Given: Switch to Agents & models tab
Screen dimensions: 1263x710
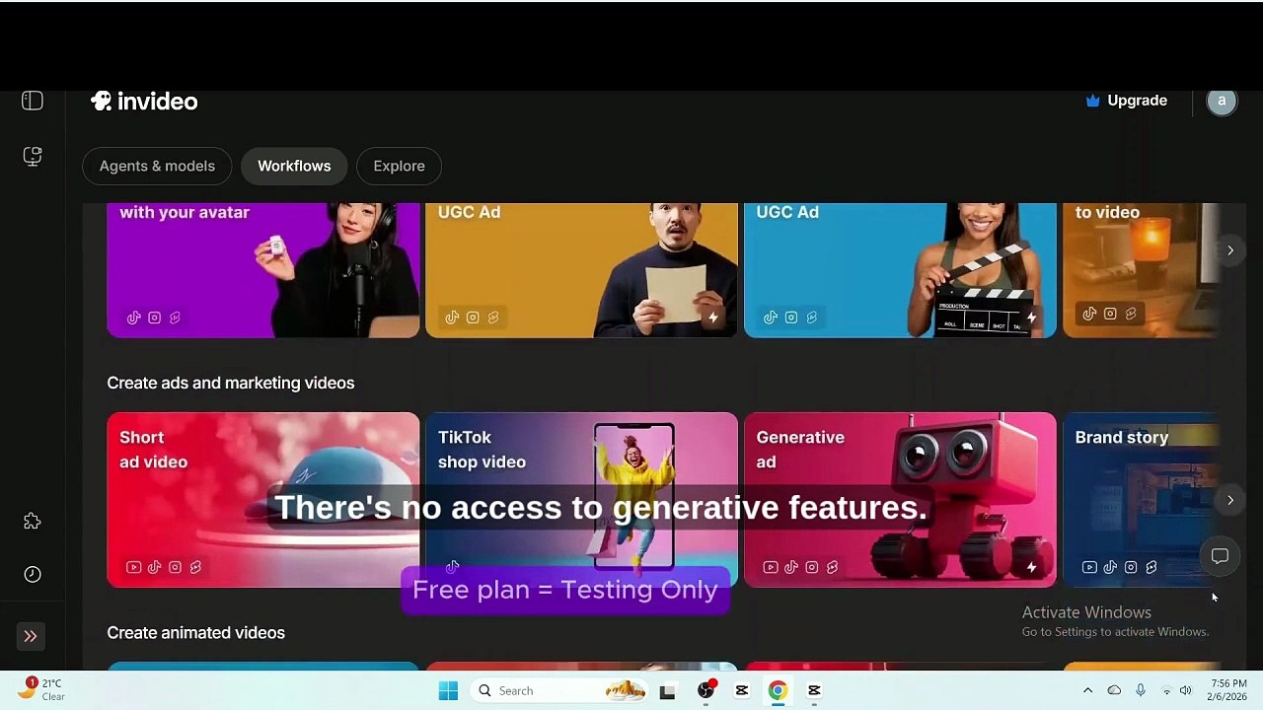Looking at the screenshot, I should pos(157,166).
